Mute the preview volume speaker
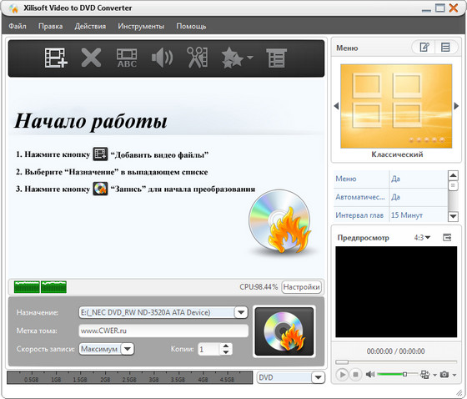Viewport: 467px width, 399px height. (x=370, y=374)
